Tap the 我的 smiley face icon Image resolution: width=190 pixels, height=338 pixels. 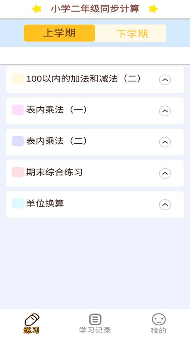click(x=159, y=319)
